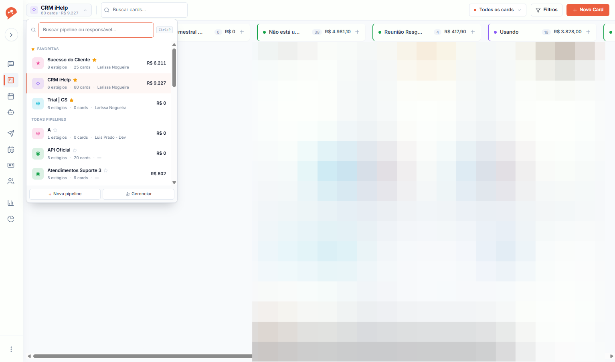The height and width of the screenshot is (362, 615).
Task: Select pipeline named A
Action: (99, 133)
